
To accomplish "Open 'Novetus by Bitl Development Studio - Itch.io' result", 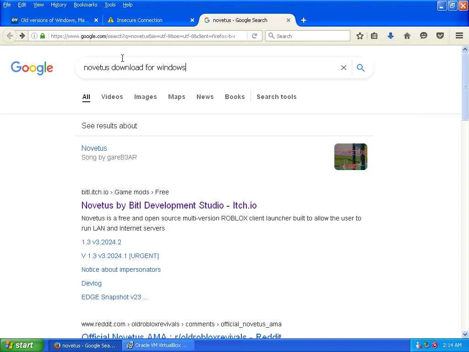I will (169, 205).
